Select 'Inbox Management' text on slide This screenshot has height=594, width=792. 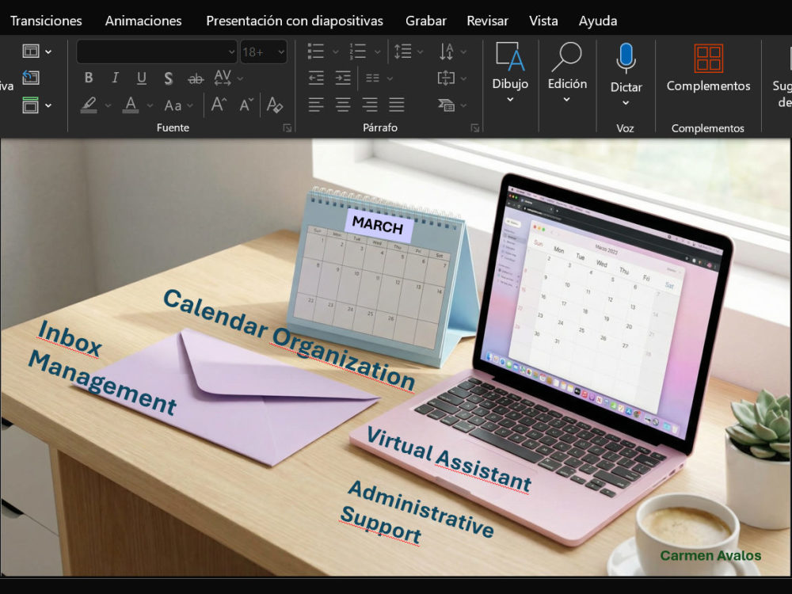coord(102,367)
